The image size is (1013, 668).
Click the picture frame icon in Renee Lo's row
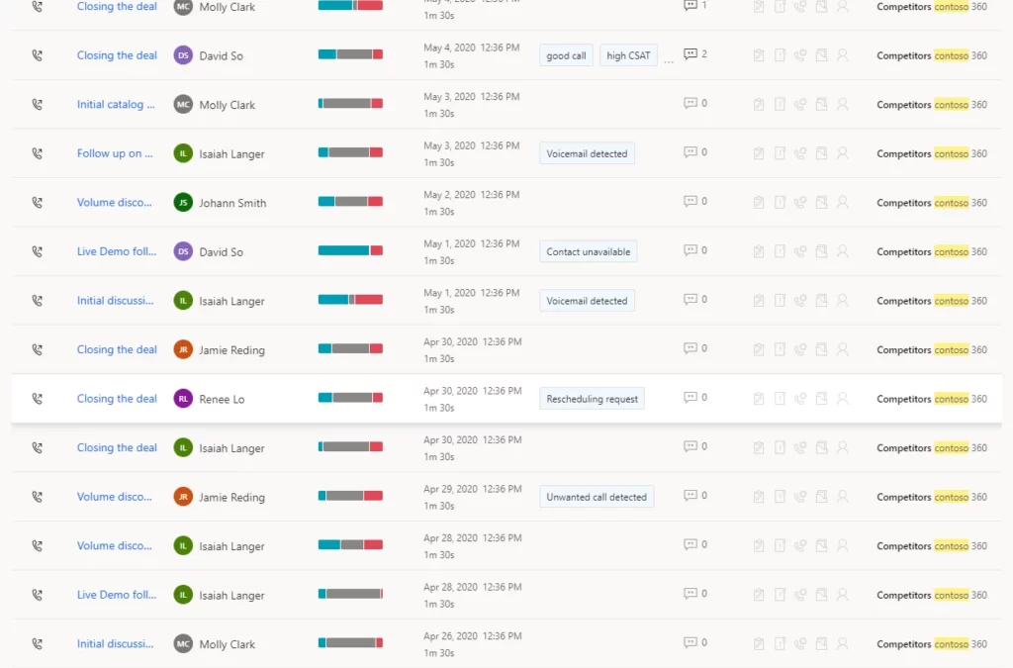(x=821, y=399)
